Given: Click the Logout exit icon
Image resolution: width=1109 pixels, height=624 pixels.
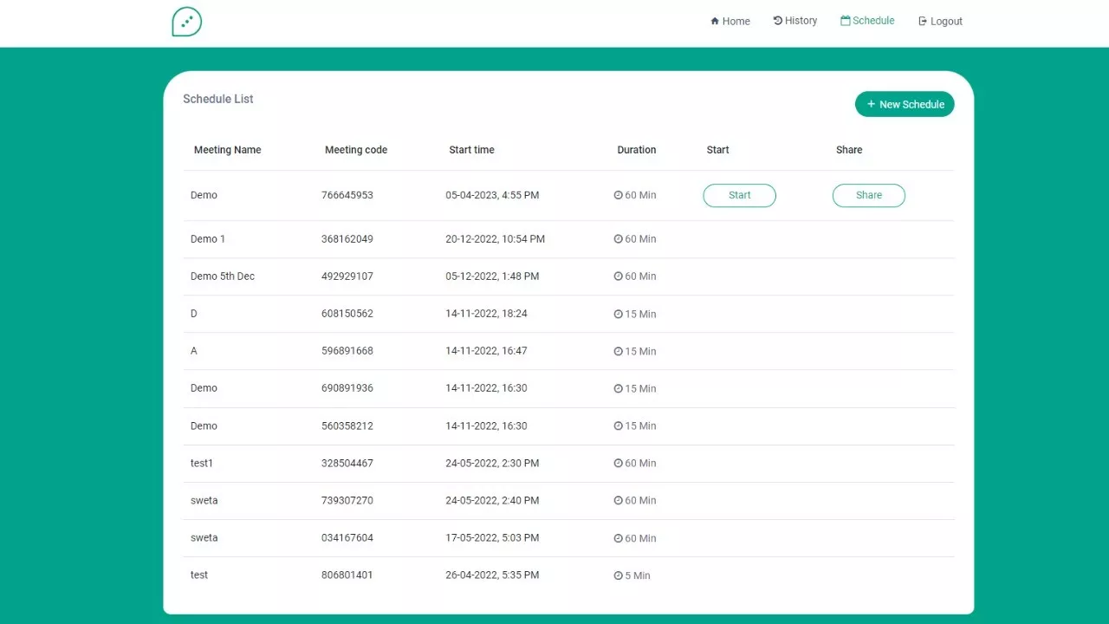Looking at the screenshot, I should tap(923, 22).
